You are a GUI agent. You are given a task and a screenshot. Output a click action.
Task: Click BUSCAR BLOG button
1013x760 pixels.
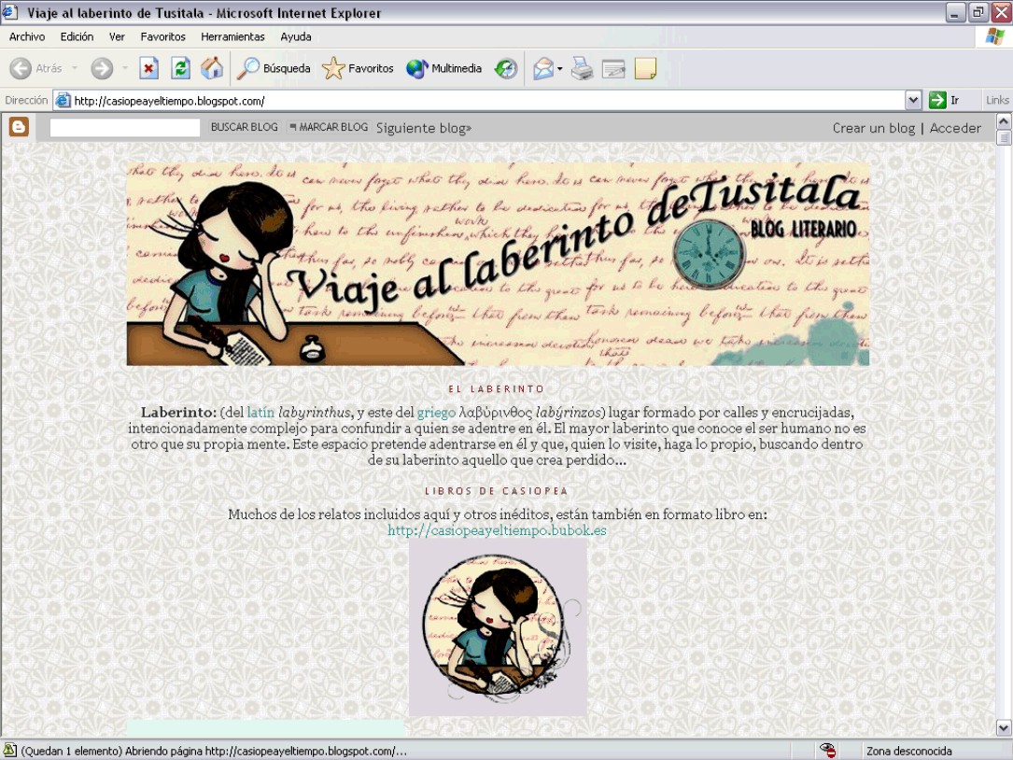coord(245,127)
